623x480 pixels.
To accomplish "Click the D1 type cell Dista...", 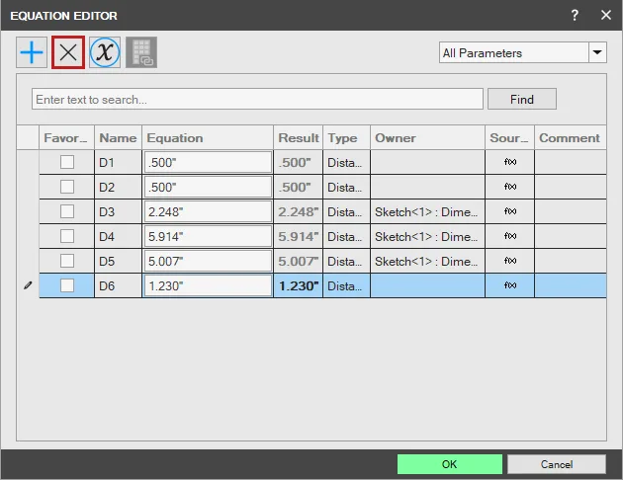I will pyautogui.click(x=346, y=162).
